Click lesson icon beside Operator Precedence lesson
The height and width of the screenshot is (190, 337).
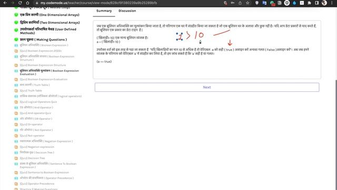(16, 178)
